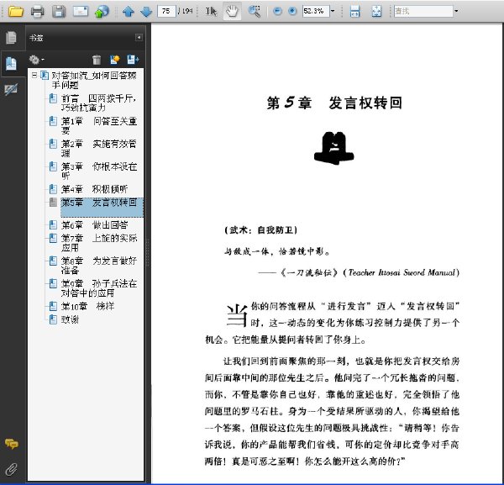Open the zoom percentage dropdown

point(333,11)
